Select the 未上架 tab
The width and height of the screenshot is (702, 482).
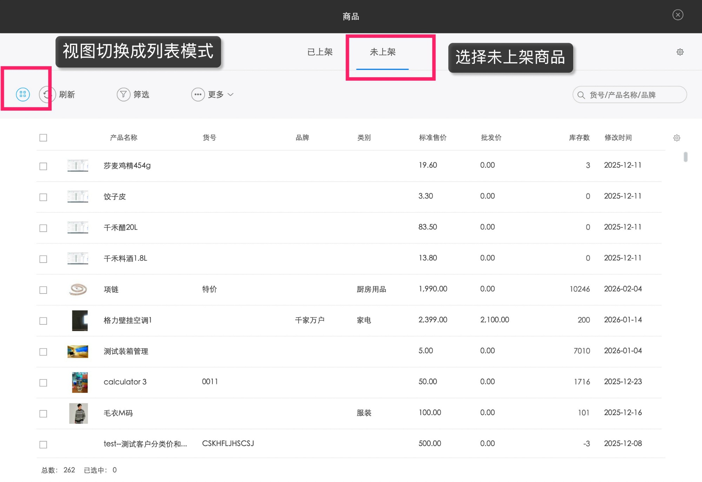point(383,52)
